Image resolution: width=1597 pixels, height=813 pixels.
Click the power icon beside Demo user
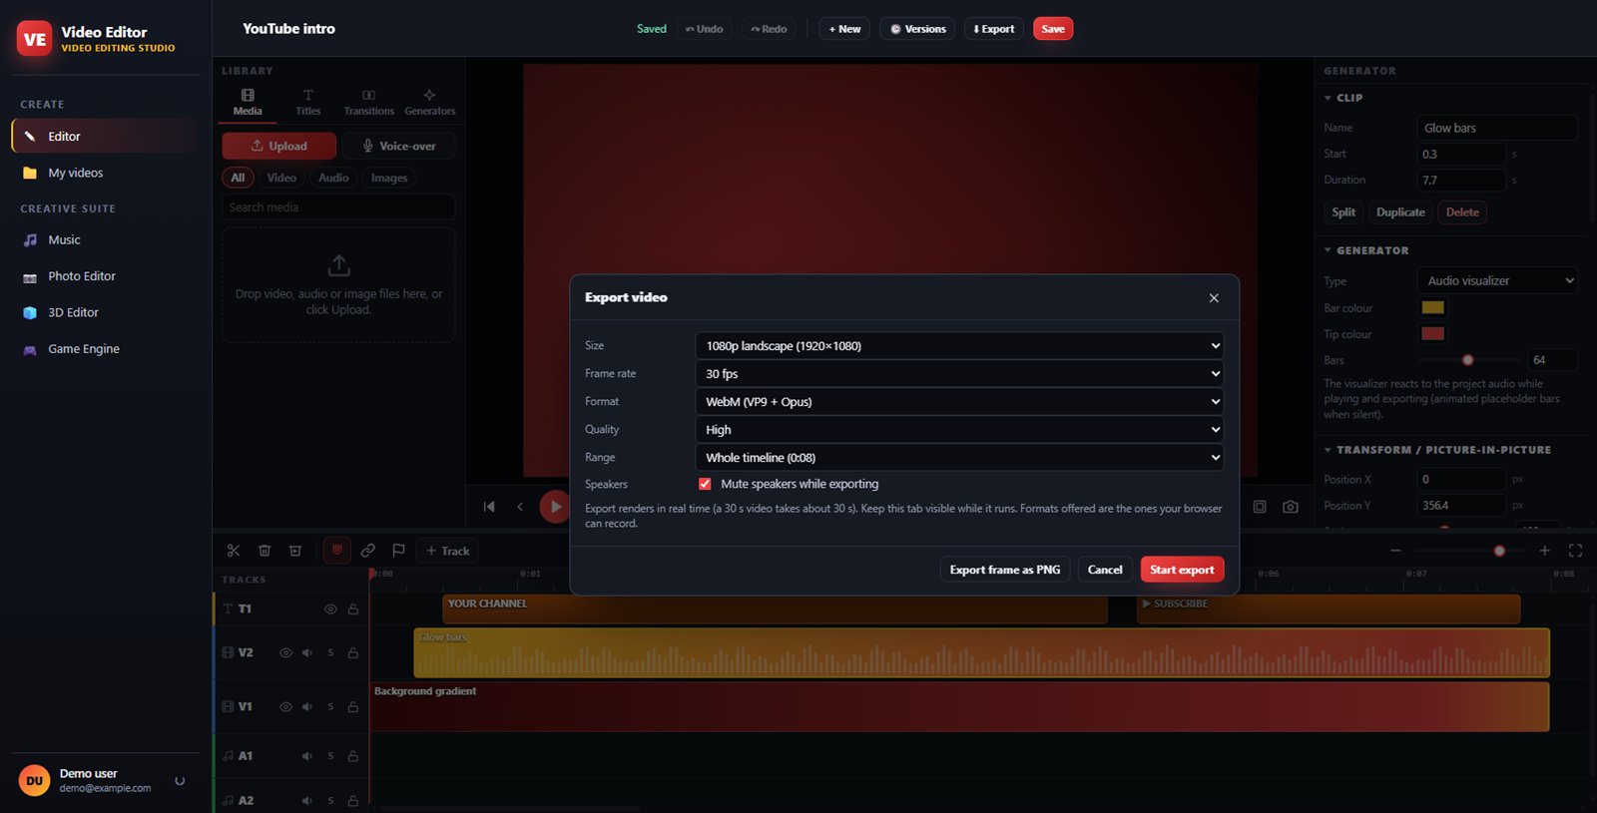click(x=180, y=781)
